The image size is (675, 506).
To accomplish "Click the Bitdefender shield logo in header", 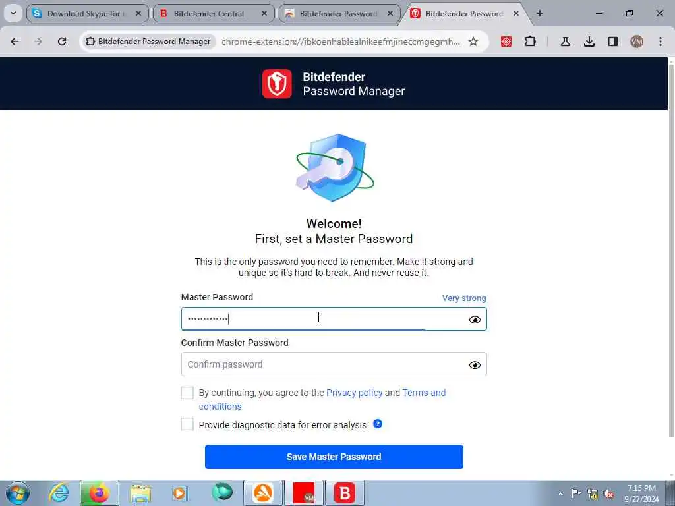I will (x=277, y=84).
